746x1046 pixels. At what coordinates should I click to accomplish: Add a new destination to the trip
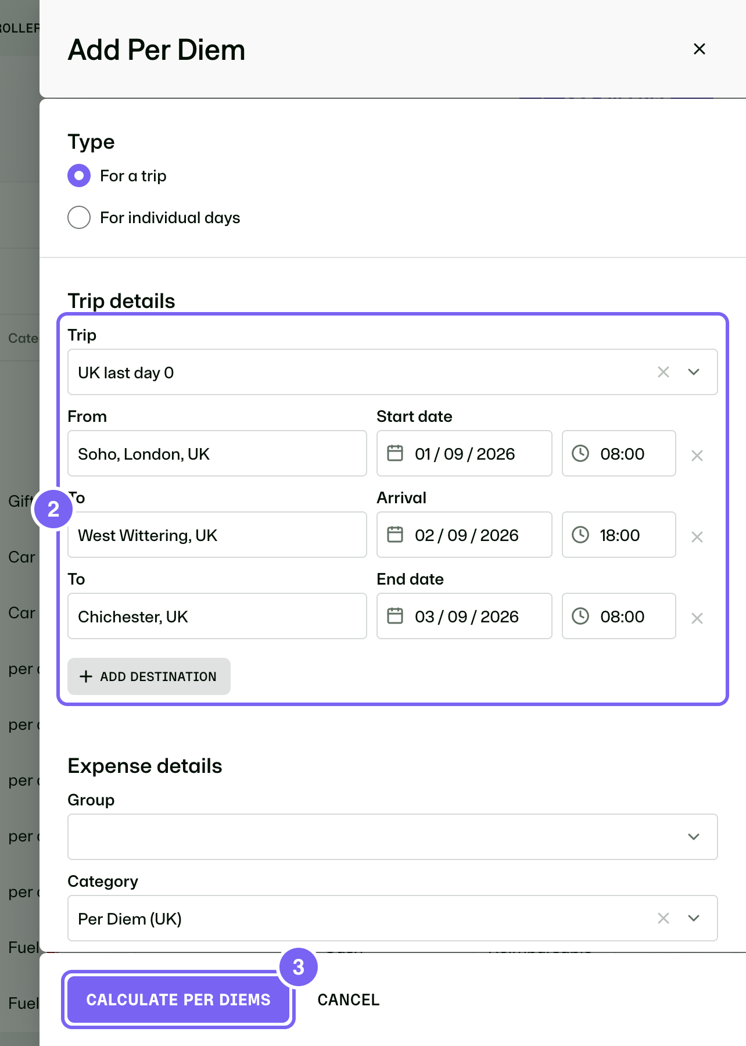pyautogui.click(x=149, y=676)
